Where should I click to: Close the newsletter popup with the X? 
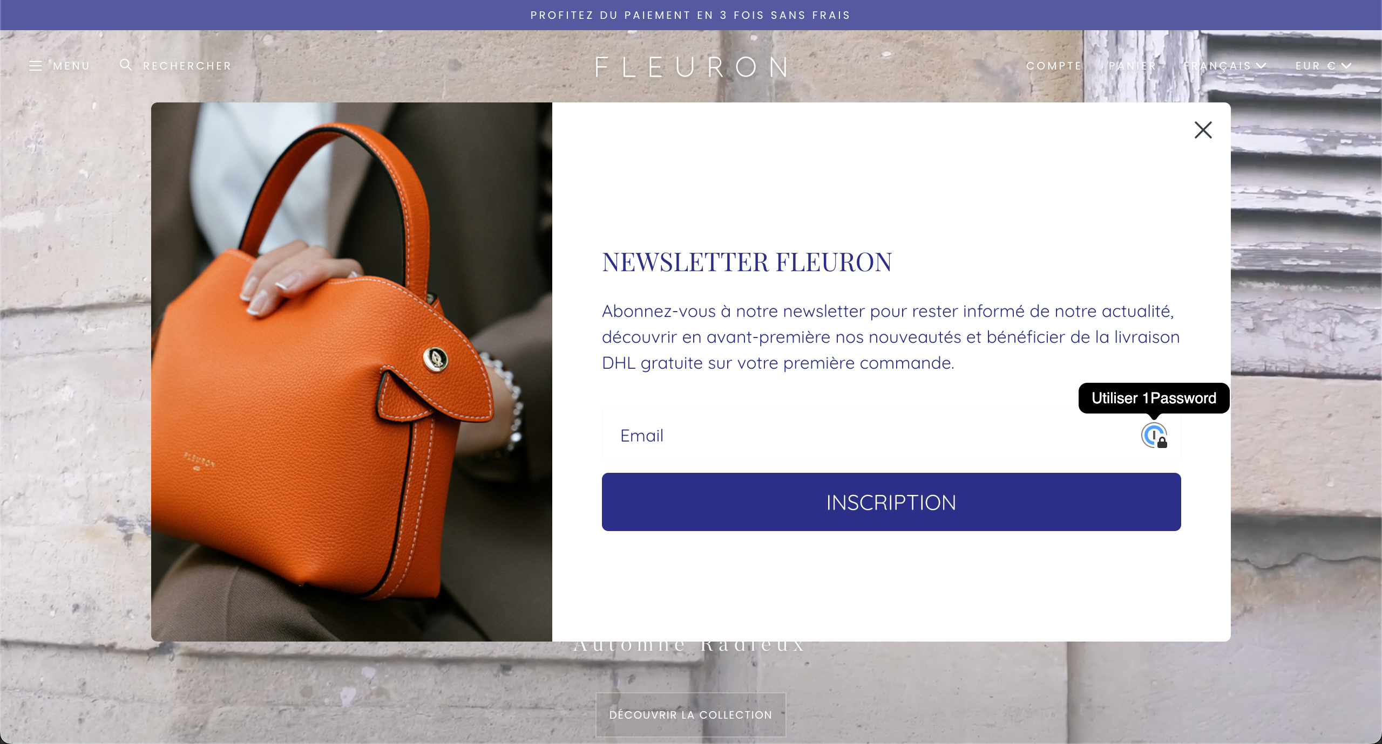coord(1203,130)
